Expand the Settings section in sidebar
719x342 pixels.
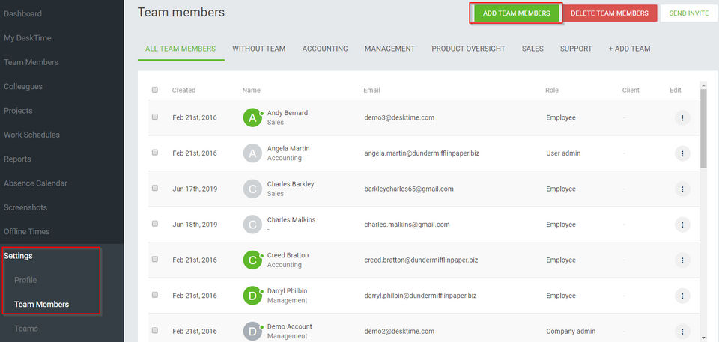pos(18,256)
